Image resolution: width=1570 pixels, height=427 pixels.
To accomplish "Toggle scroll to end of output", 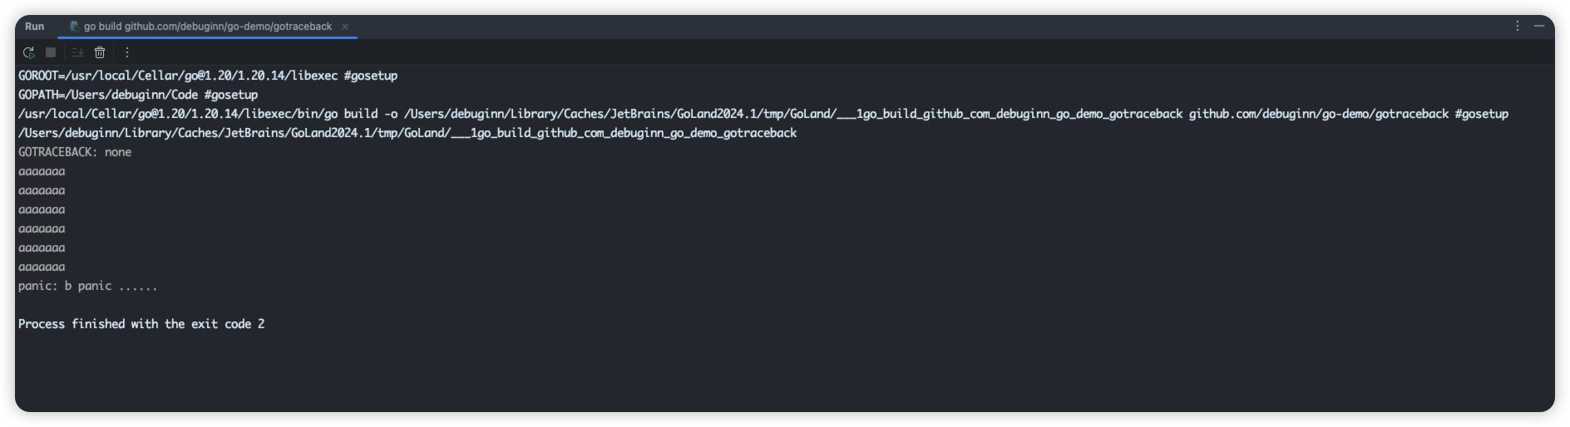I will [77, 52].
